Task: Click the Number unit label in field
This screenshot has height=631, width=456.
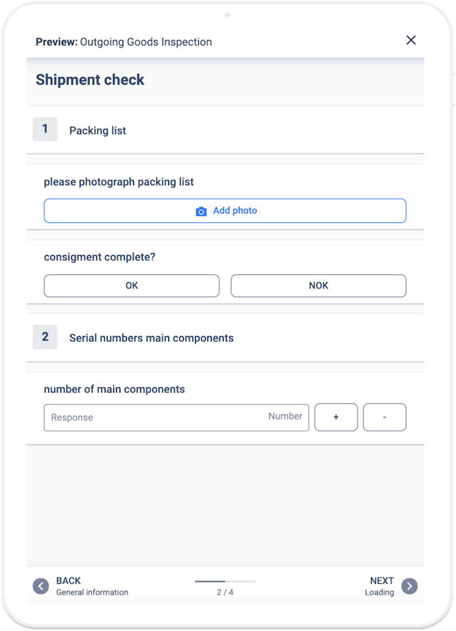Action: (285, 417)
